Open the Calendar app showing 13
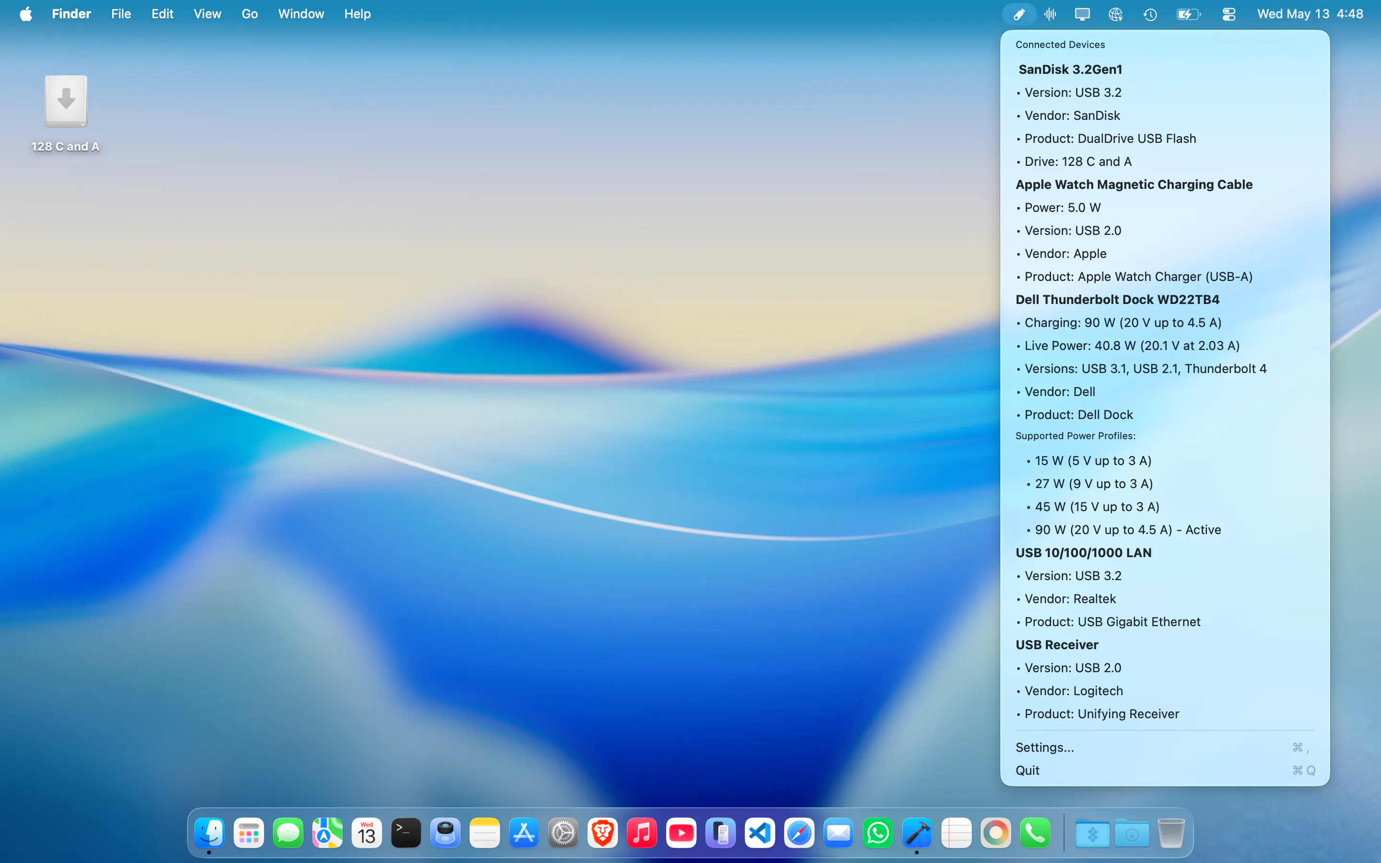This screenshot has width=1381, height=863. 367,833
